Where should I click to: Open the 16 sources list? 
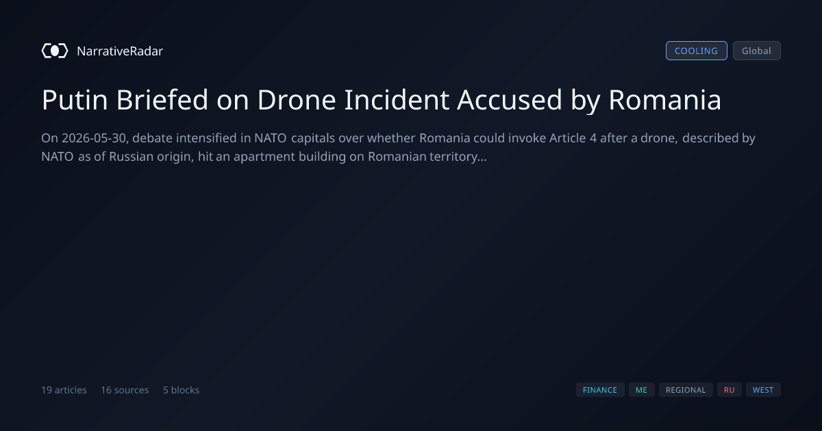125,390
